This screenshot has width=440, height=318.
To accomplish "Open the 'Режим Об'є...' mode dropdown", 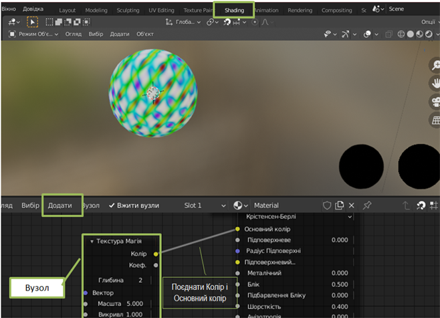I will click(33, 34).
